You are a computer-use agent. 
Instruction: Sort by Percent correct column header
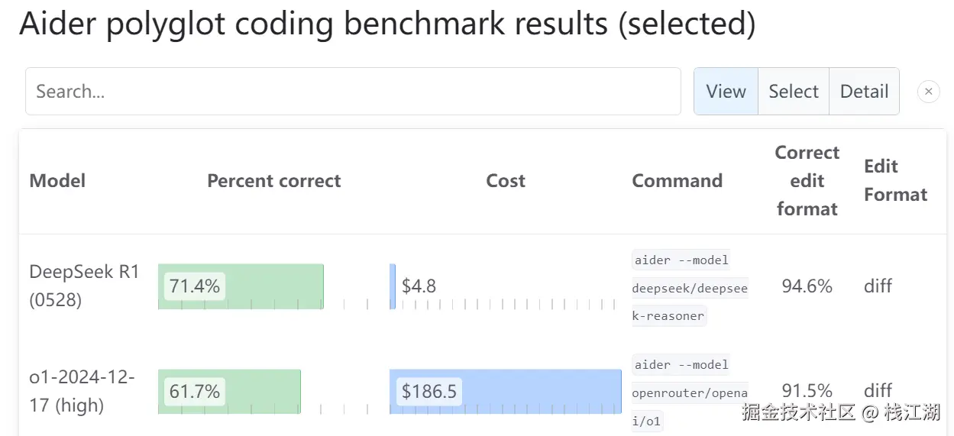(273, 181)
